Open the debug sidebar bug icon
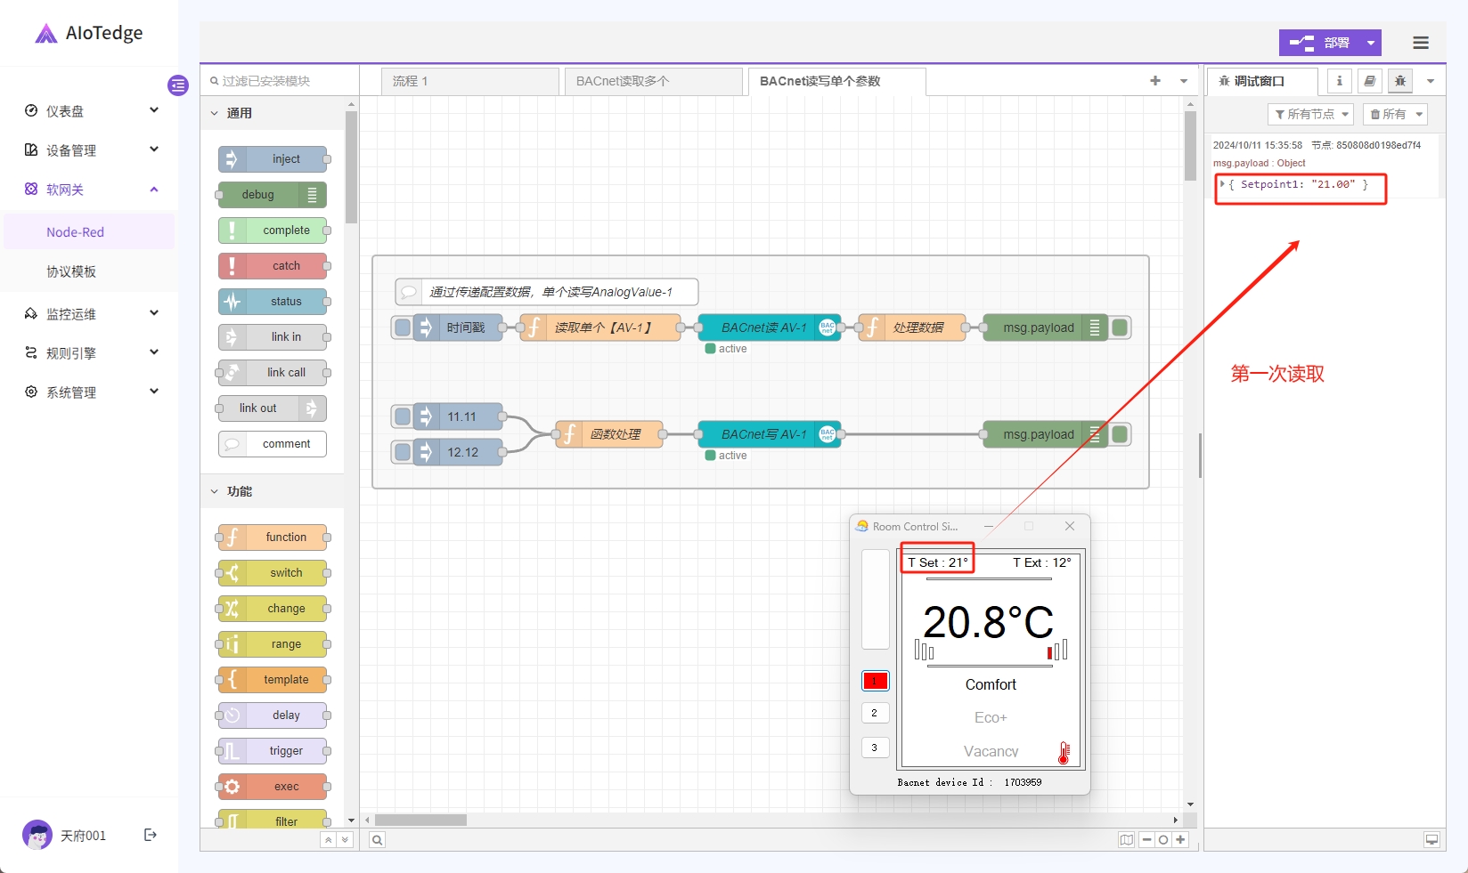Image resolution: width=1468 pixels, height=873 pixels. [x=1400, y=81]
